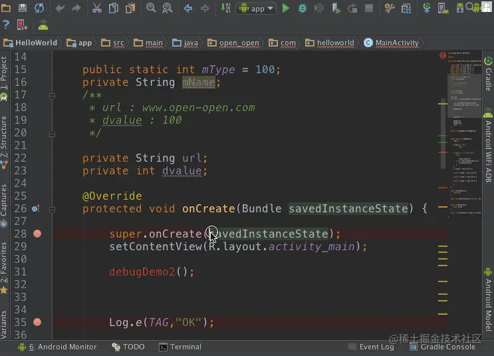Select com package in breadcrumb
The width and height of the screenshot is (494, 356).
[x=283, y=43]
